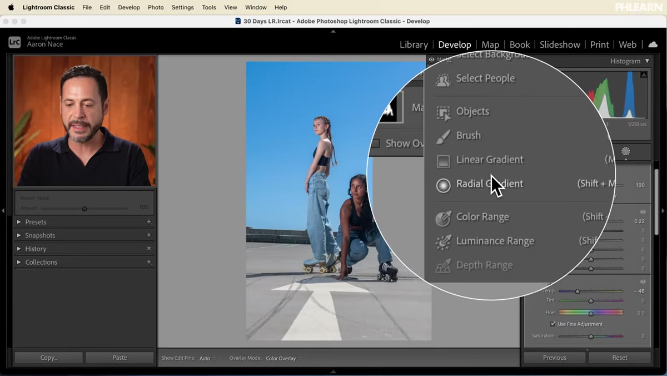The height and width of the screenshot is (376, 667).
Task: Click the catalog document icon in title bar
Action: pos(238,21)
